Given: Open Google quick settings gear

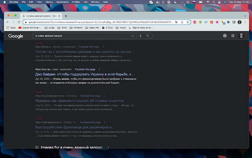Looking at the screenshot, I should 225,36.
